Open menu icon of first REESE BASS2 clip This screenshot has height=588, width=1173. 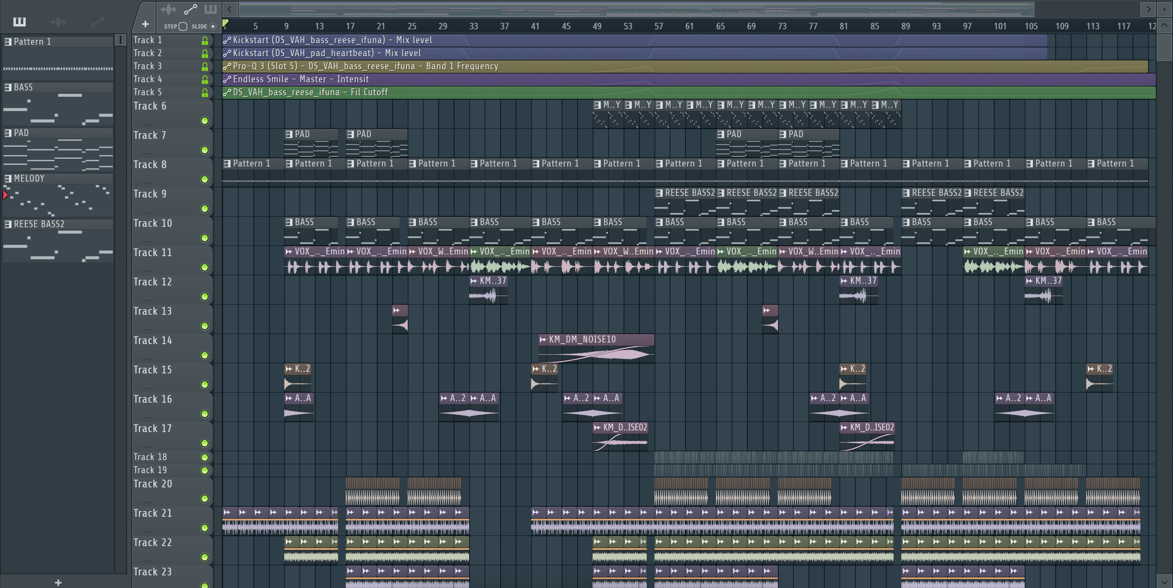(x=659, y=193)
